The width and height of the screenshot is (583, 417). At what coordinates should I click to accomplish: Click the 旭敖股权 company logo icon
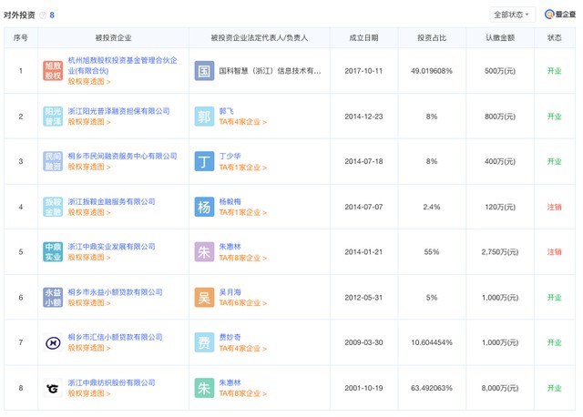click(x=53, y=71)
